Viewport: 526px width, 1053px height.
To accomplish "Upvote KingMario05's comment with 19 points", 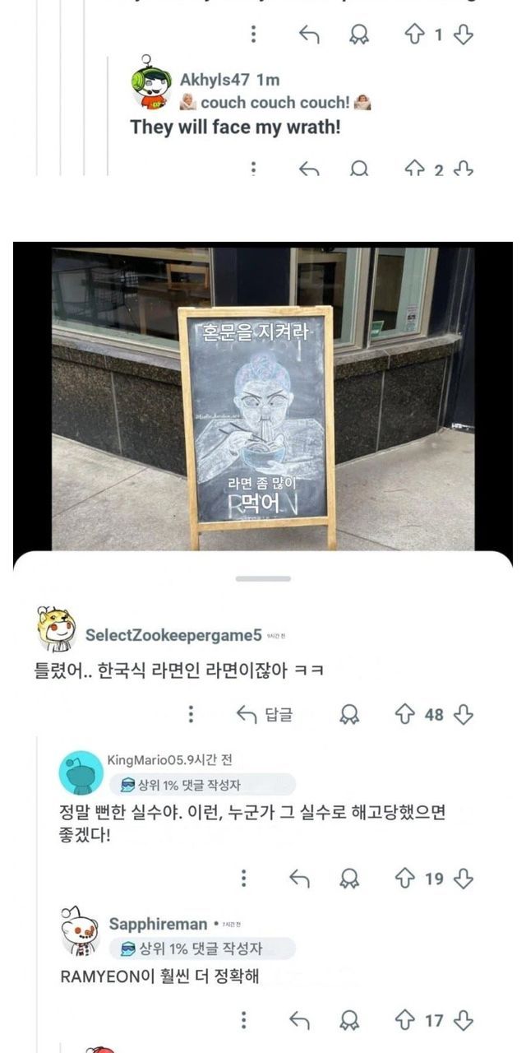I will pos(404,879).
